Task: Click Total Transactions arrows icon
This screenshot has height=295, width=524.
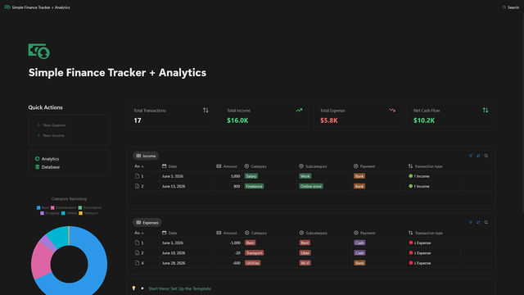Action: (206, 110)
